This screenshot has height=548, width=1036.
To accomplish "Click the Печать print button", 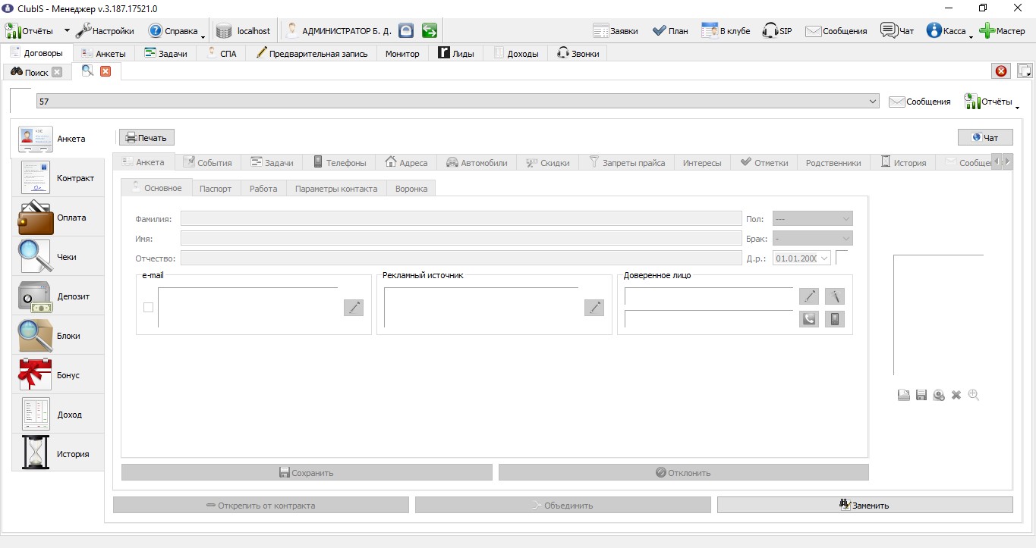I will [147, 137].
